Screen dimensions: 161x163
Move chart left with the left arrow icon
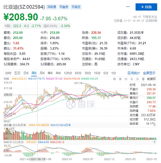pos(132,79)
